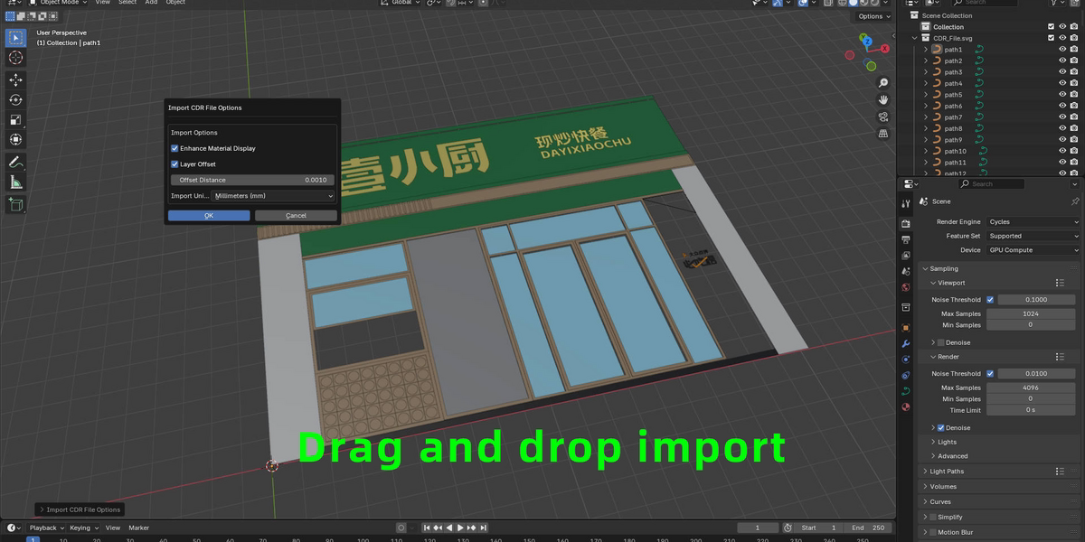Select the Move tool
The height and width of the screenshot is (542, 1085).
pos(15,79)
